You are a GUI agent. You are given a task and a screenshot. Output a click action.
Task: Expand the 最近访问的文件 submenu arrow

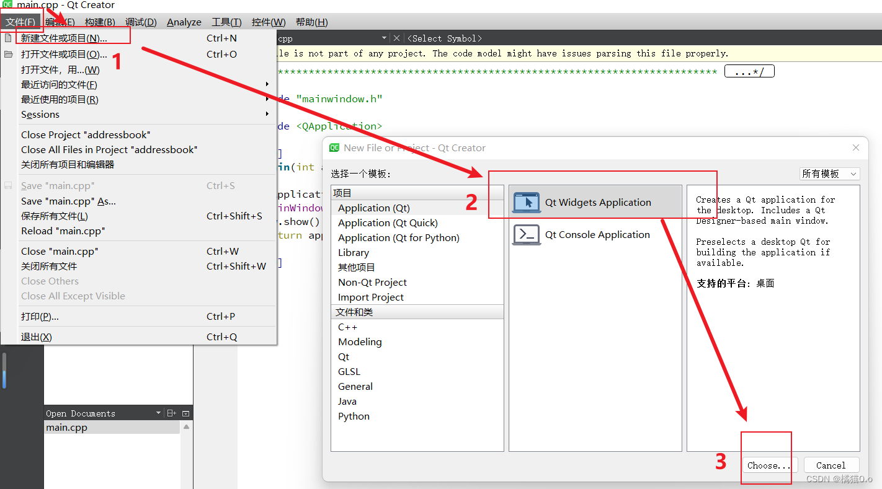[x=267, y=84]
